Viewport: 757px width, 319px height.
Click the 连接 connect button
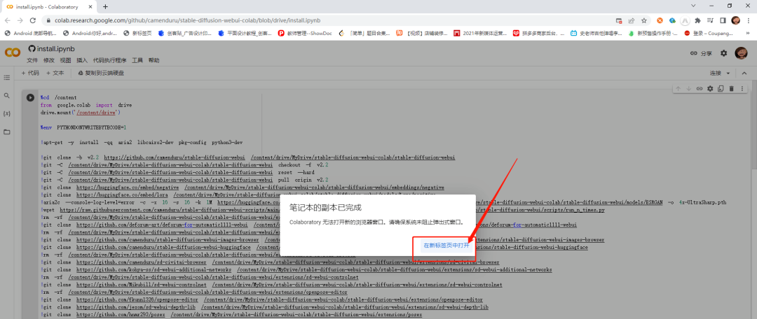point(715,73)
